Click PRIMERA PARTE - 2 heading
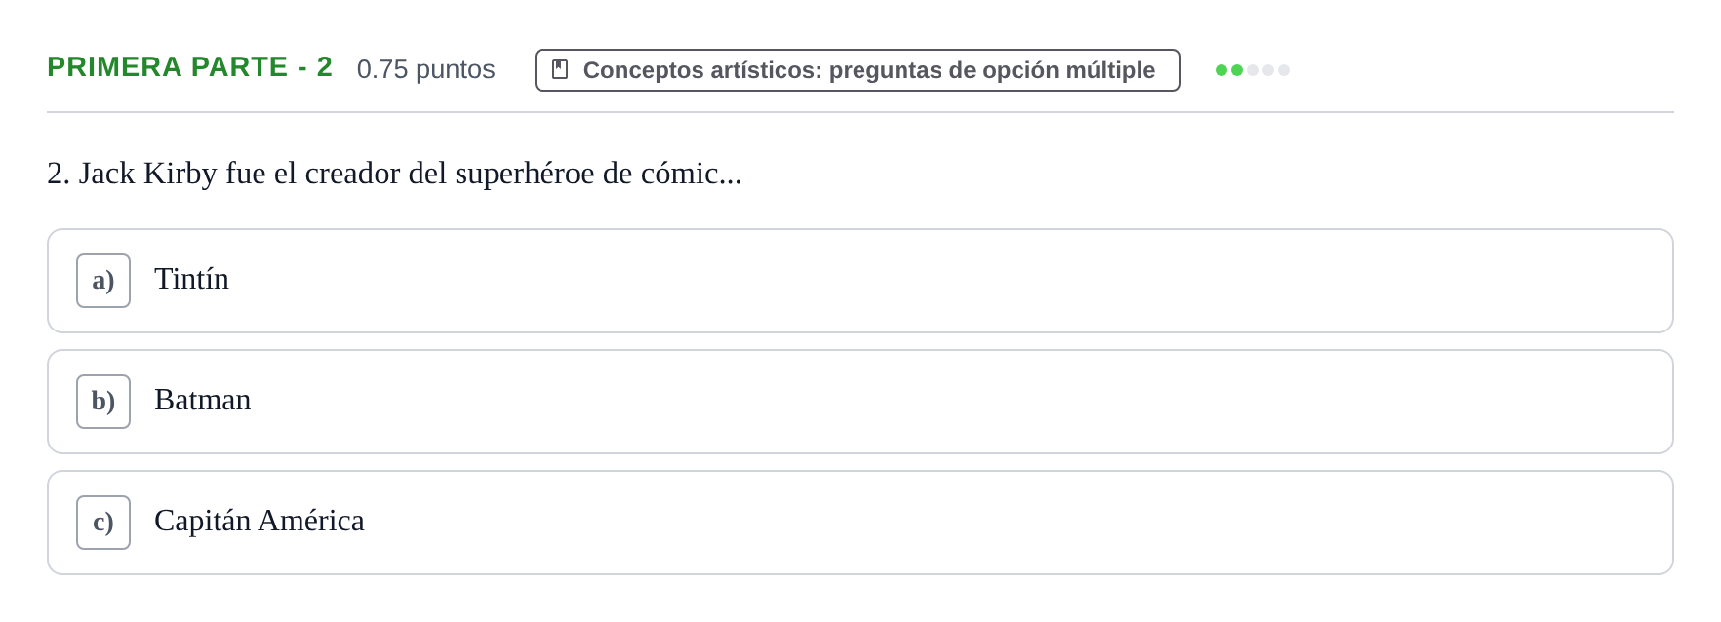 click(x=190, y=67)
